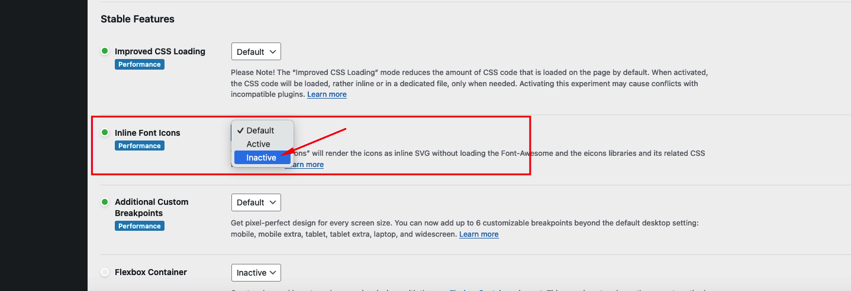
Task: Open the Flexbox Container Inactive dropdown
Action: (x=256, y=273)
